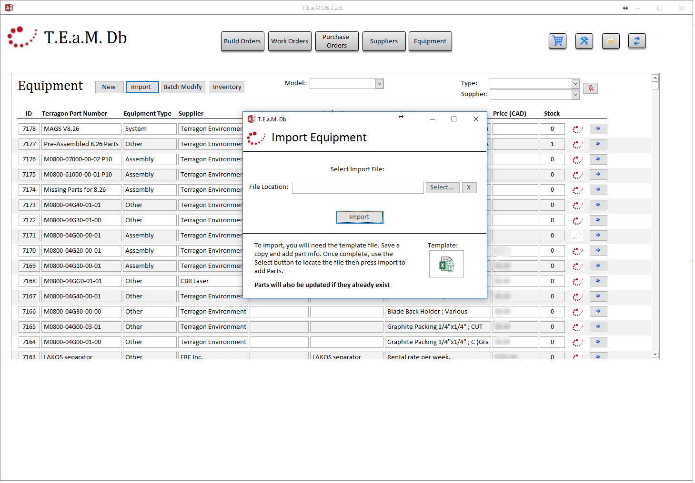695x483 pixels.
Task: Open details arrow for row 7173
Action: coord(598,205)
